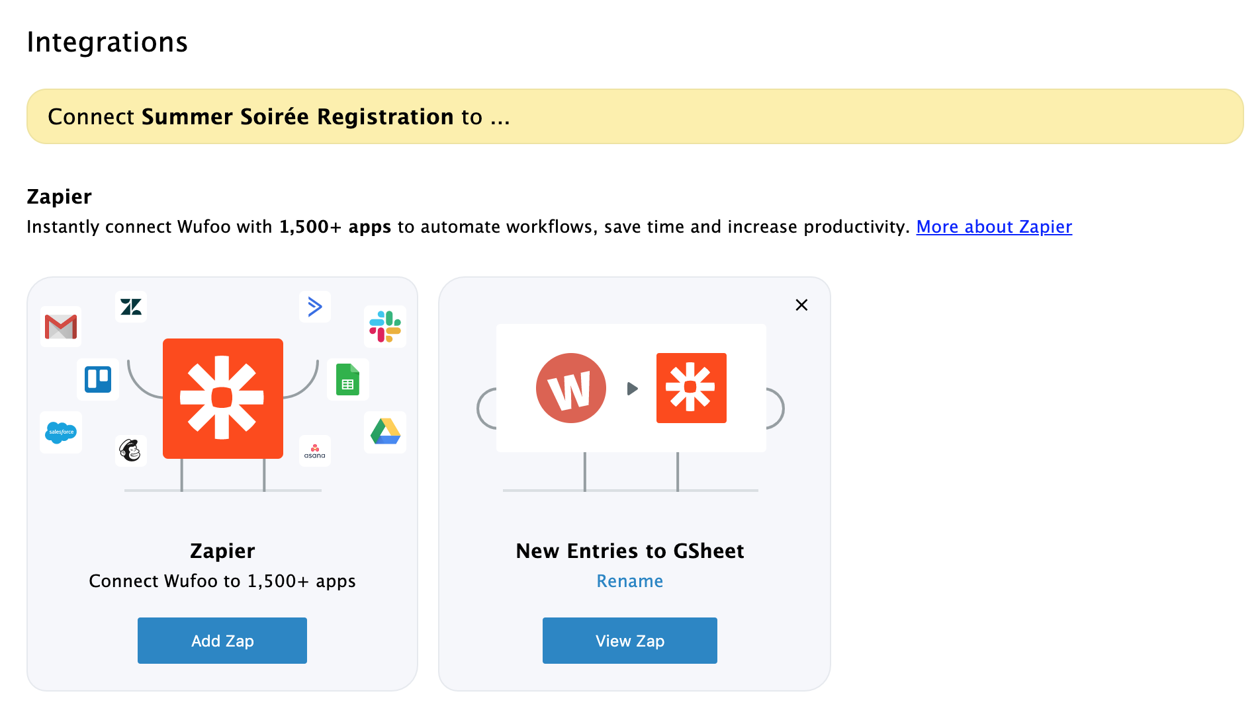Click the Google Sheets icon
The height and width of the screenshot is (714, 1260).
(x=348, y=380)
